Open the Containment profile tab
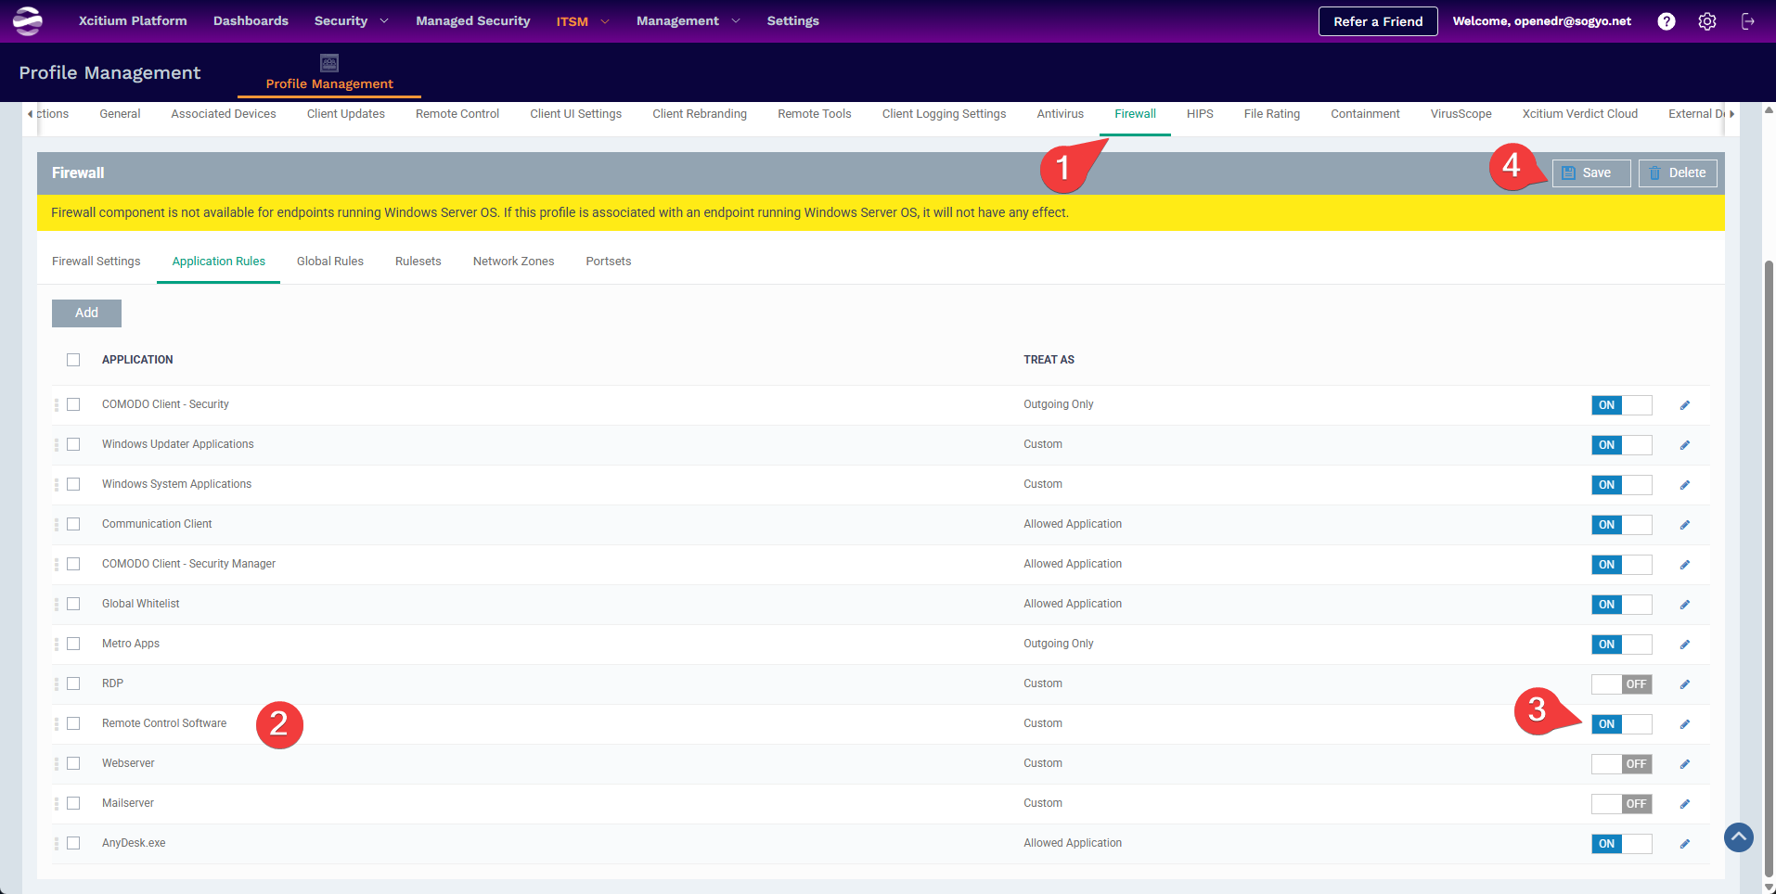The height and width of the screenshot is (894, 1776). [1365, 114]
